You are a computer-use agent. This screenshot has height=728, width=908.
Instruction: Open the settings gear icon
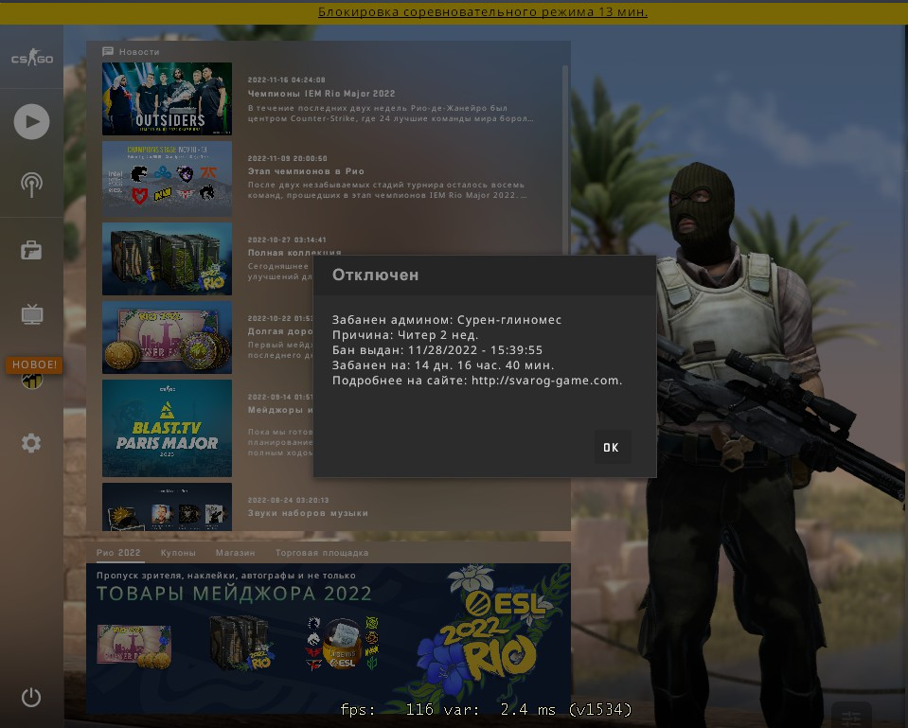click(x=31, y=443)
